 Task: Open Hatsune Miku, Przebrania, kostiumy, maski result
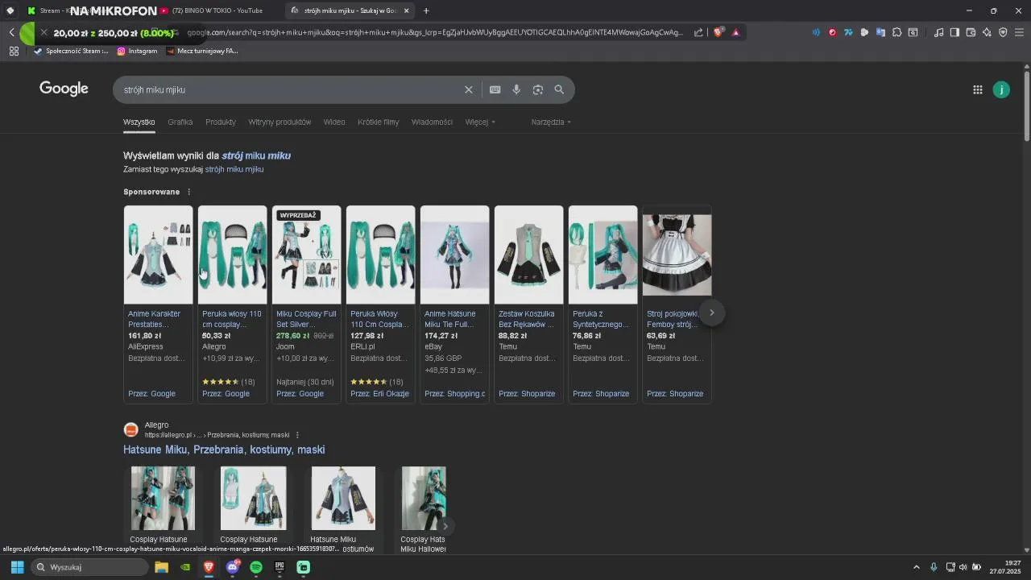click(x=224, y=449)
